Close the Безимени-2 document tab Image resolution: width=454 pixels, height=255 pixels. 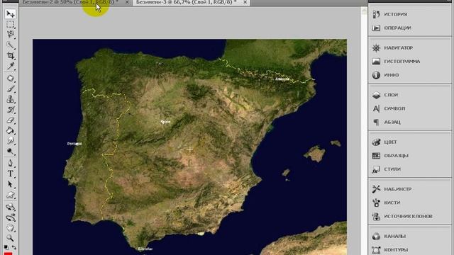coord(127,2)
